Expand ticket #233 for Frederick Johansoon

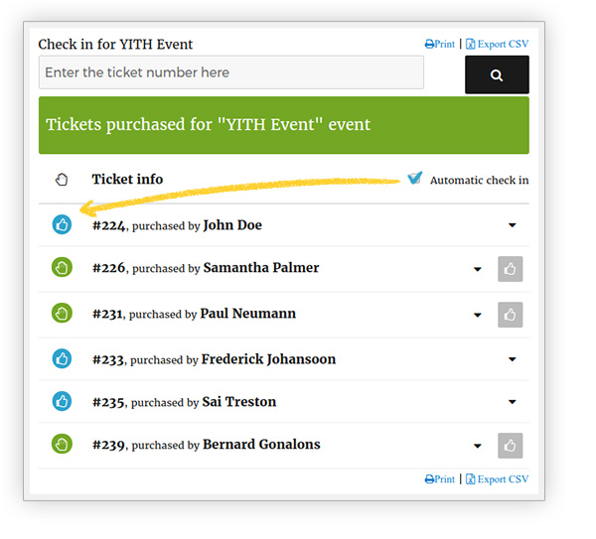513,359
